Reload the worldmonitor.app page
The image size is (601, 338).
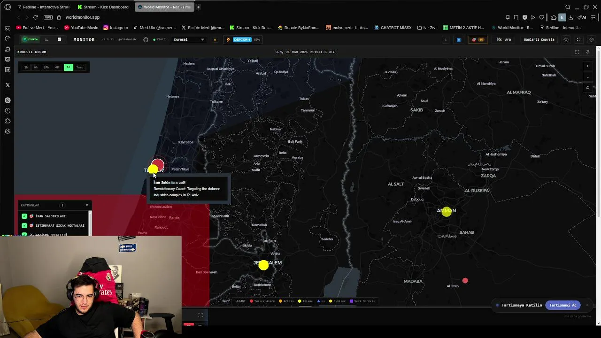35,17
